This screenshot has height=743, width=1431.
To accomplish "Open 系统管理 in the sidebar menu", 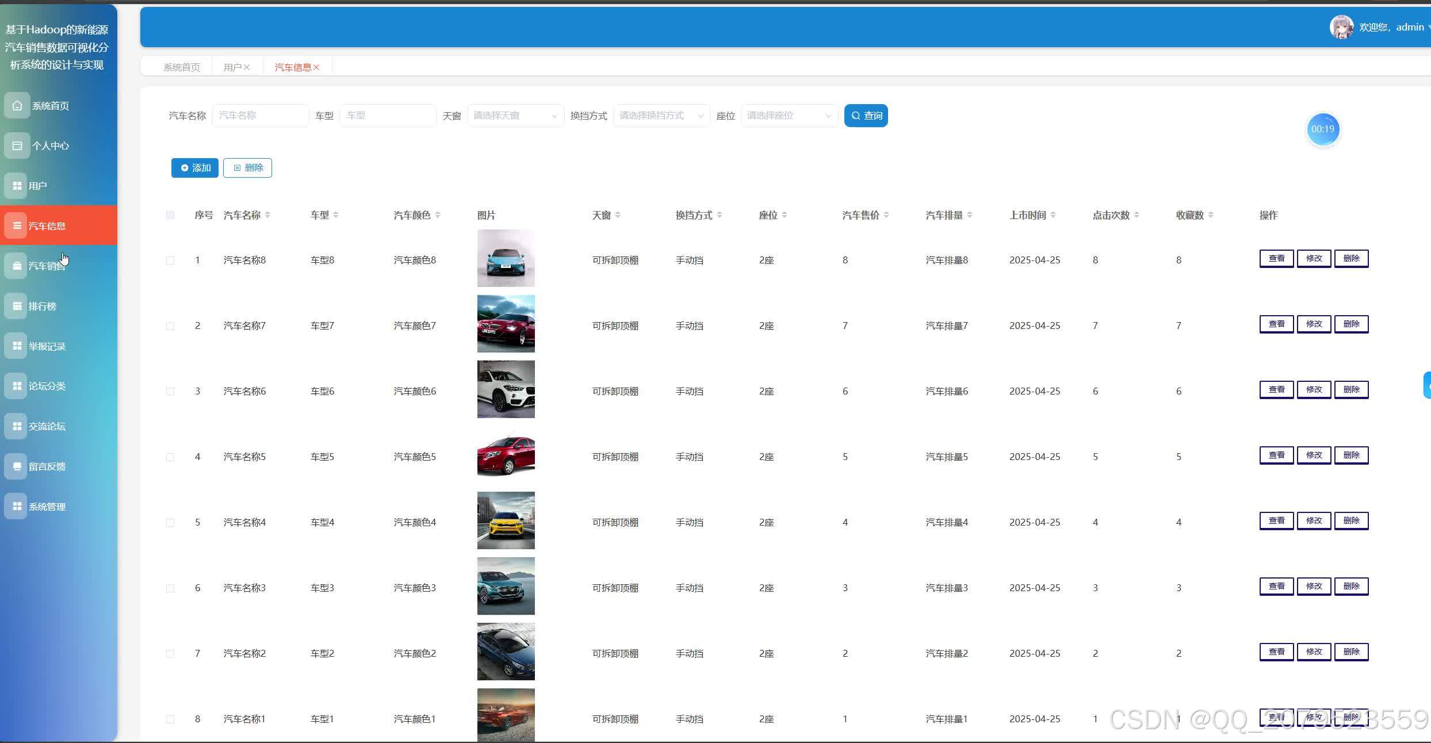I will 47,507.
